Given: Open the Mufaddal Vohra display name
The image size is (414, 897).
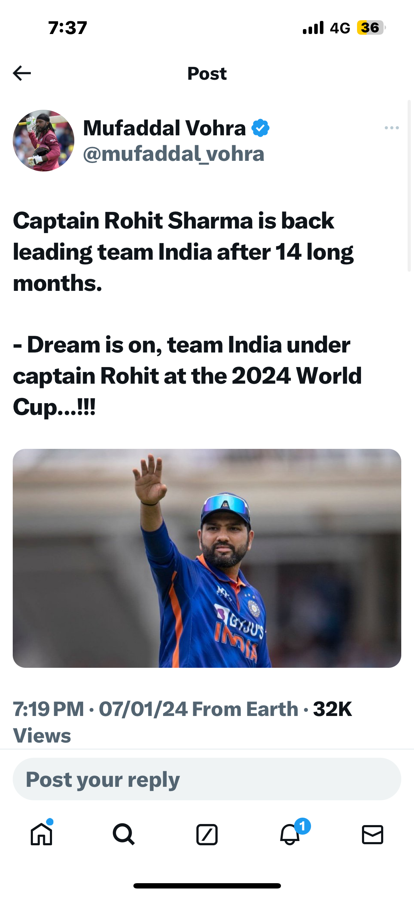Looking at the screenshot, I should click(165, 128).
